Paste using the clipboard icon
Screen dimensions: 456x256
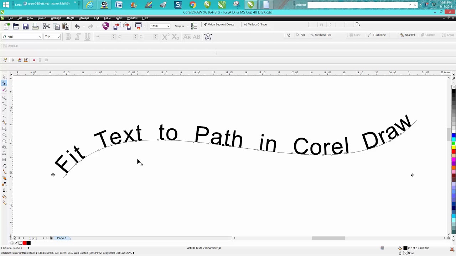66,26
